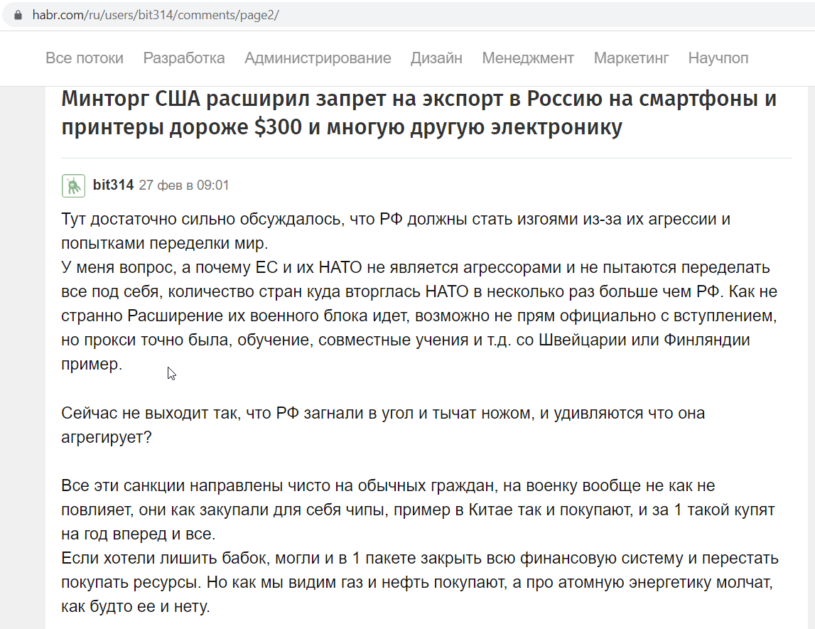
Task: Click the bit314 user avatar
Action: click(x=73, y=186)
